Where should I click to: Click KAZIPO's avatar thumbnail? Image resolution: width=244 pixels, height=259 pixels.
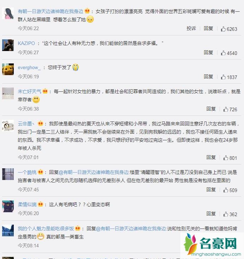point(8,45)
